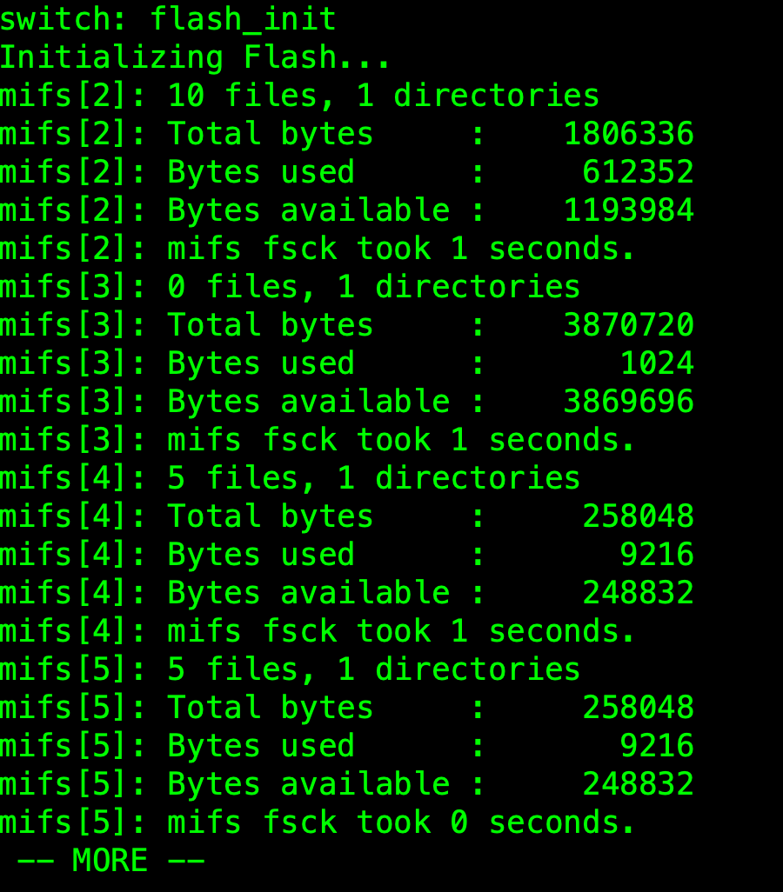This screenshot has width=783, height=892.
Task: Click total bytes value 3870720
Action: point(628,325)
